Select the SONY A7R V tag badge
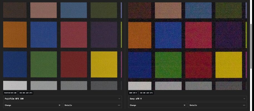This screenshot has height=111, width=254. [x=133, y=93]
